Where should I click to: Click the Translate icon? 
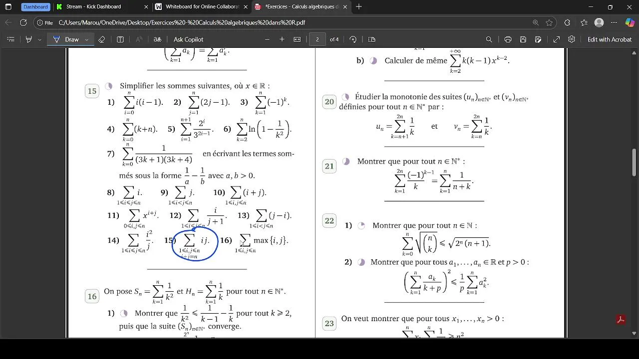157,39
